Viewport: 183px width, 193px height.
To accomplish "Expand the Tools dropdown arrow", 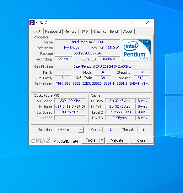I will 102,140.
